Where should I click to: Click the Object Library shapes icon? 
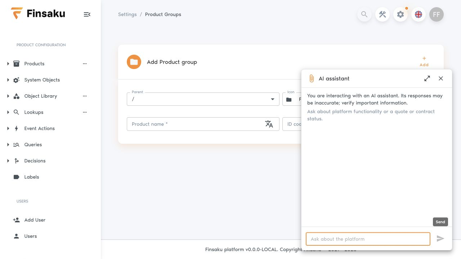[x=16, y=96]
